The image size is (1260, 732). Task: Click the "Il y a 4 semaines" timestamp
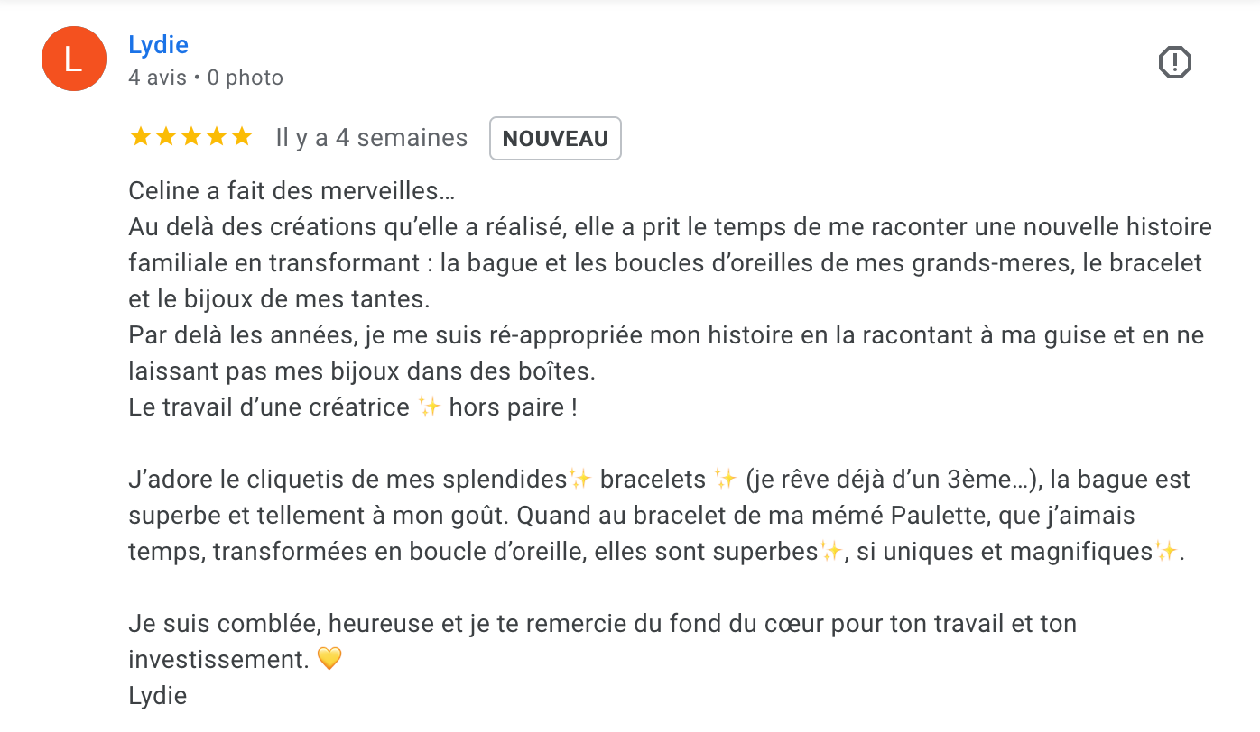tap(372, 138)
